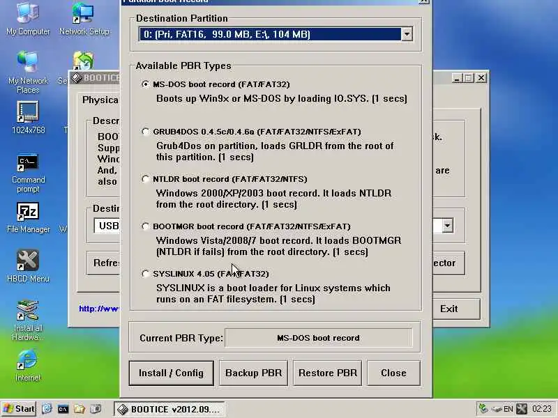Open the Internet desktop shortcut
Image resolution: width=558 pixels, height=418 pixels.
28,365
